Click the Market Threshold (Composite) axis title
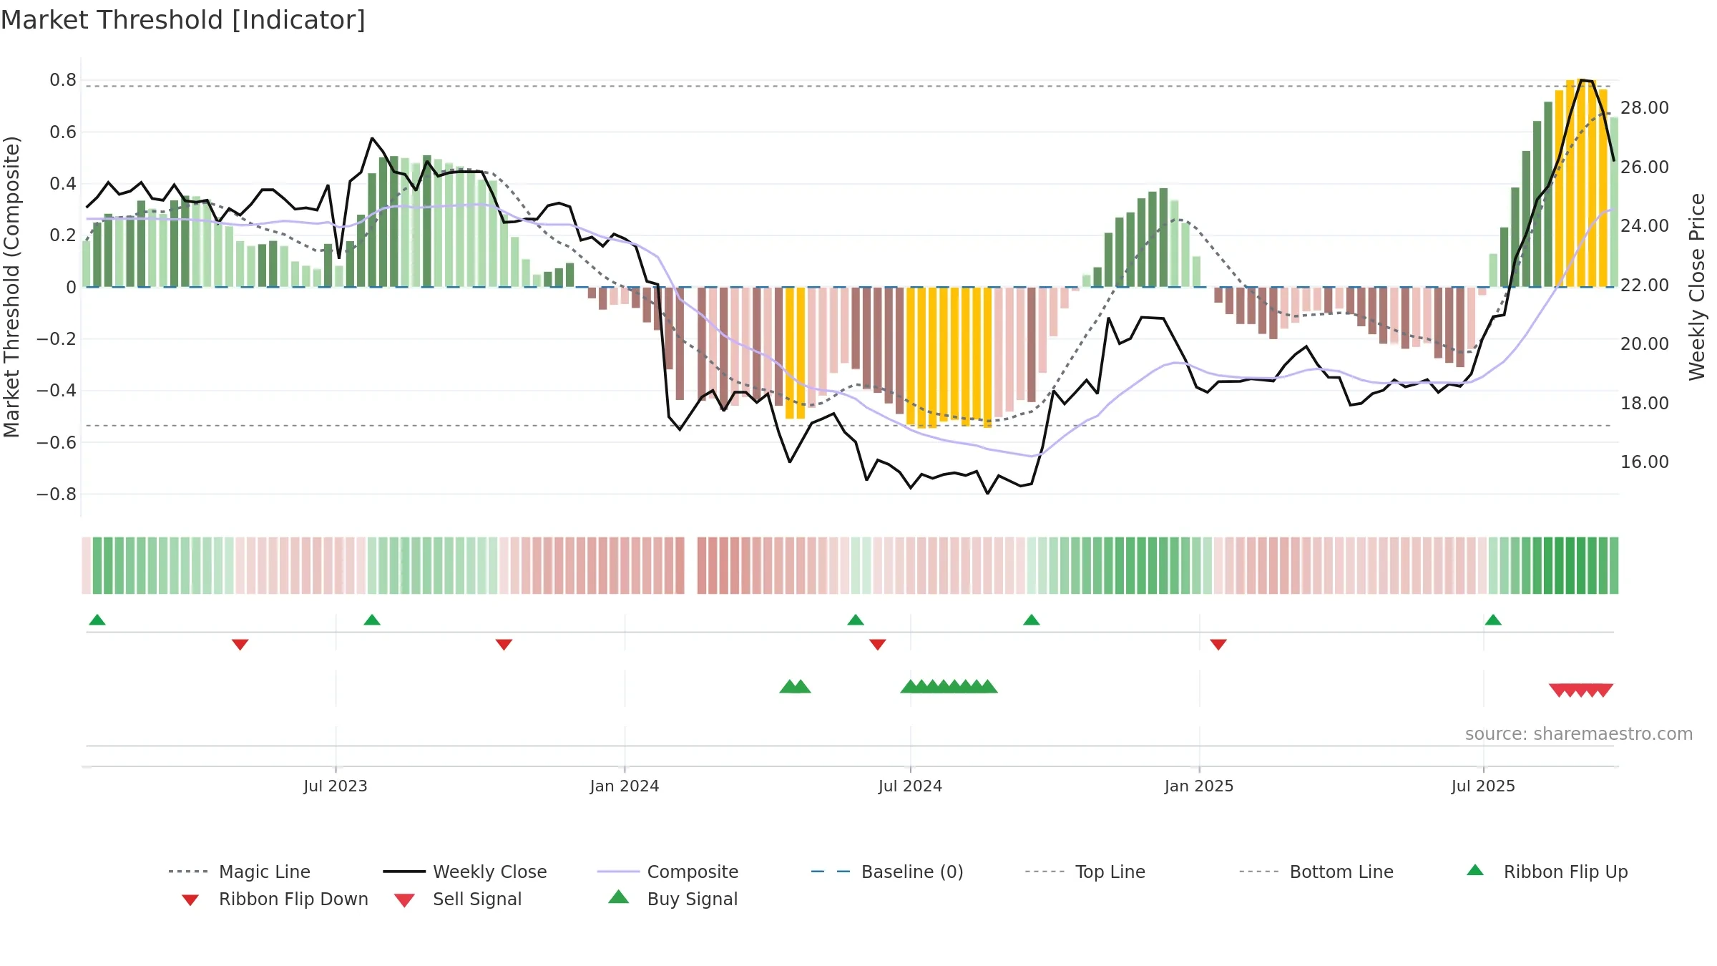 [11, 286]
